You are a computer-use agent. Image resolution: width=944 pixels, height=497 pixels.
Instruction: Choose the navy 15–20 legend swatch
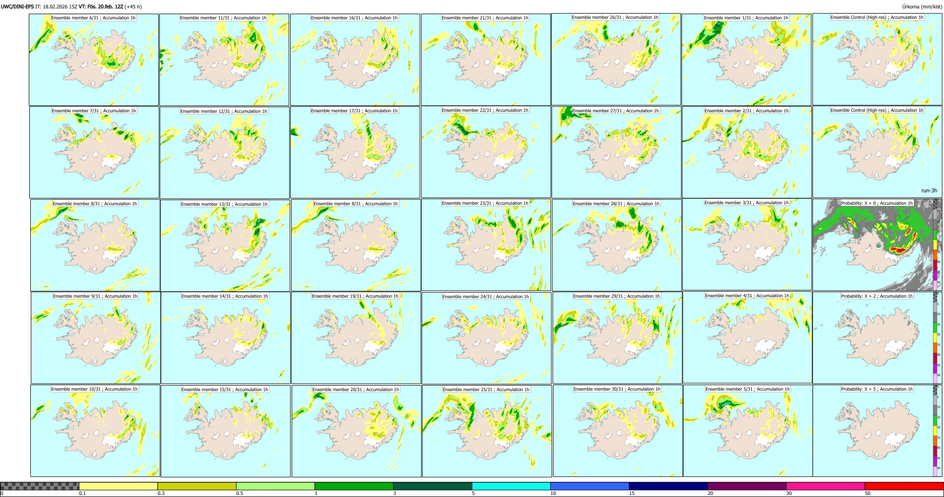pos(668,486)
